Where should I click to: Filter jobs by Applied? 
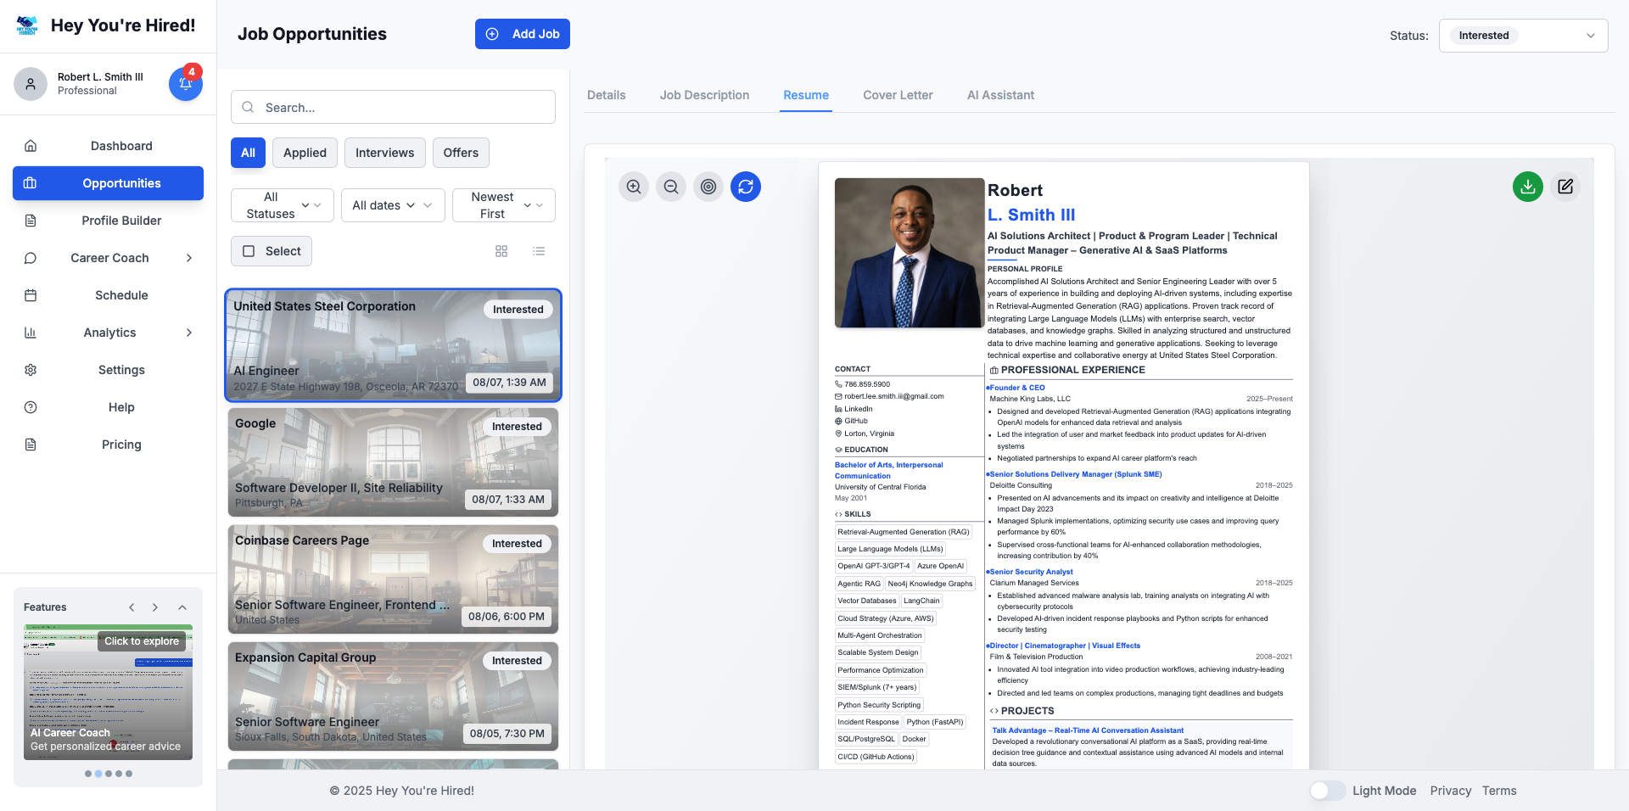(x=305, y=153)
